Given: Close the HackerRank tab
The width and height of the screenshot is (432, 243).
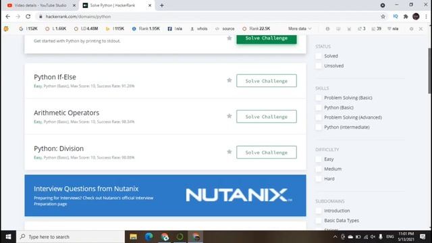Looking at the screenshot, I should click(x=150, y=5).
